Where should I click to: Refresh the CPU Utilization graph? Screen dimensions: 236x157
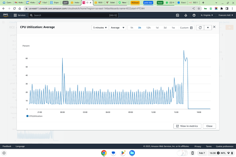(200, 28)
